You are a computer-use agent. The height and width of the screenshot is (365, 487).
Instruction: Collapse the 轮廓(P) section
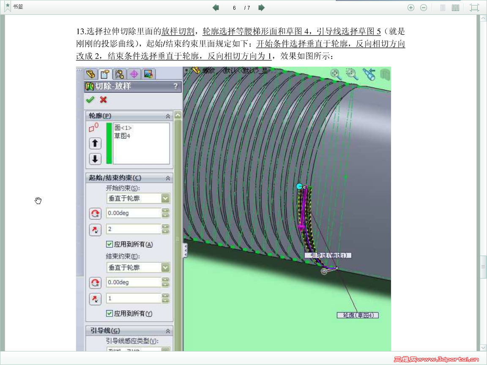(168, 116)
